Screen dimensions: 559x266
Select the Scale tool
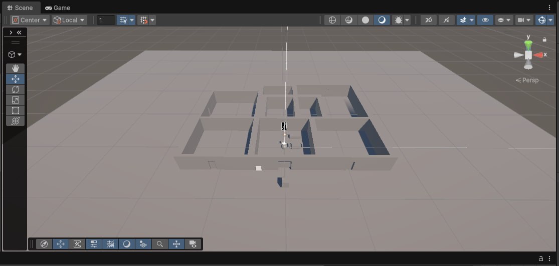(x=16, y=100)
